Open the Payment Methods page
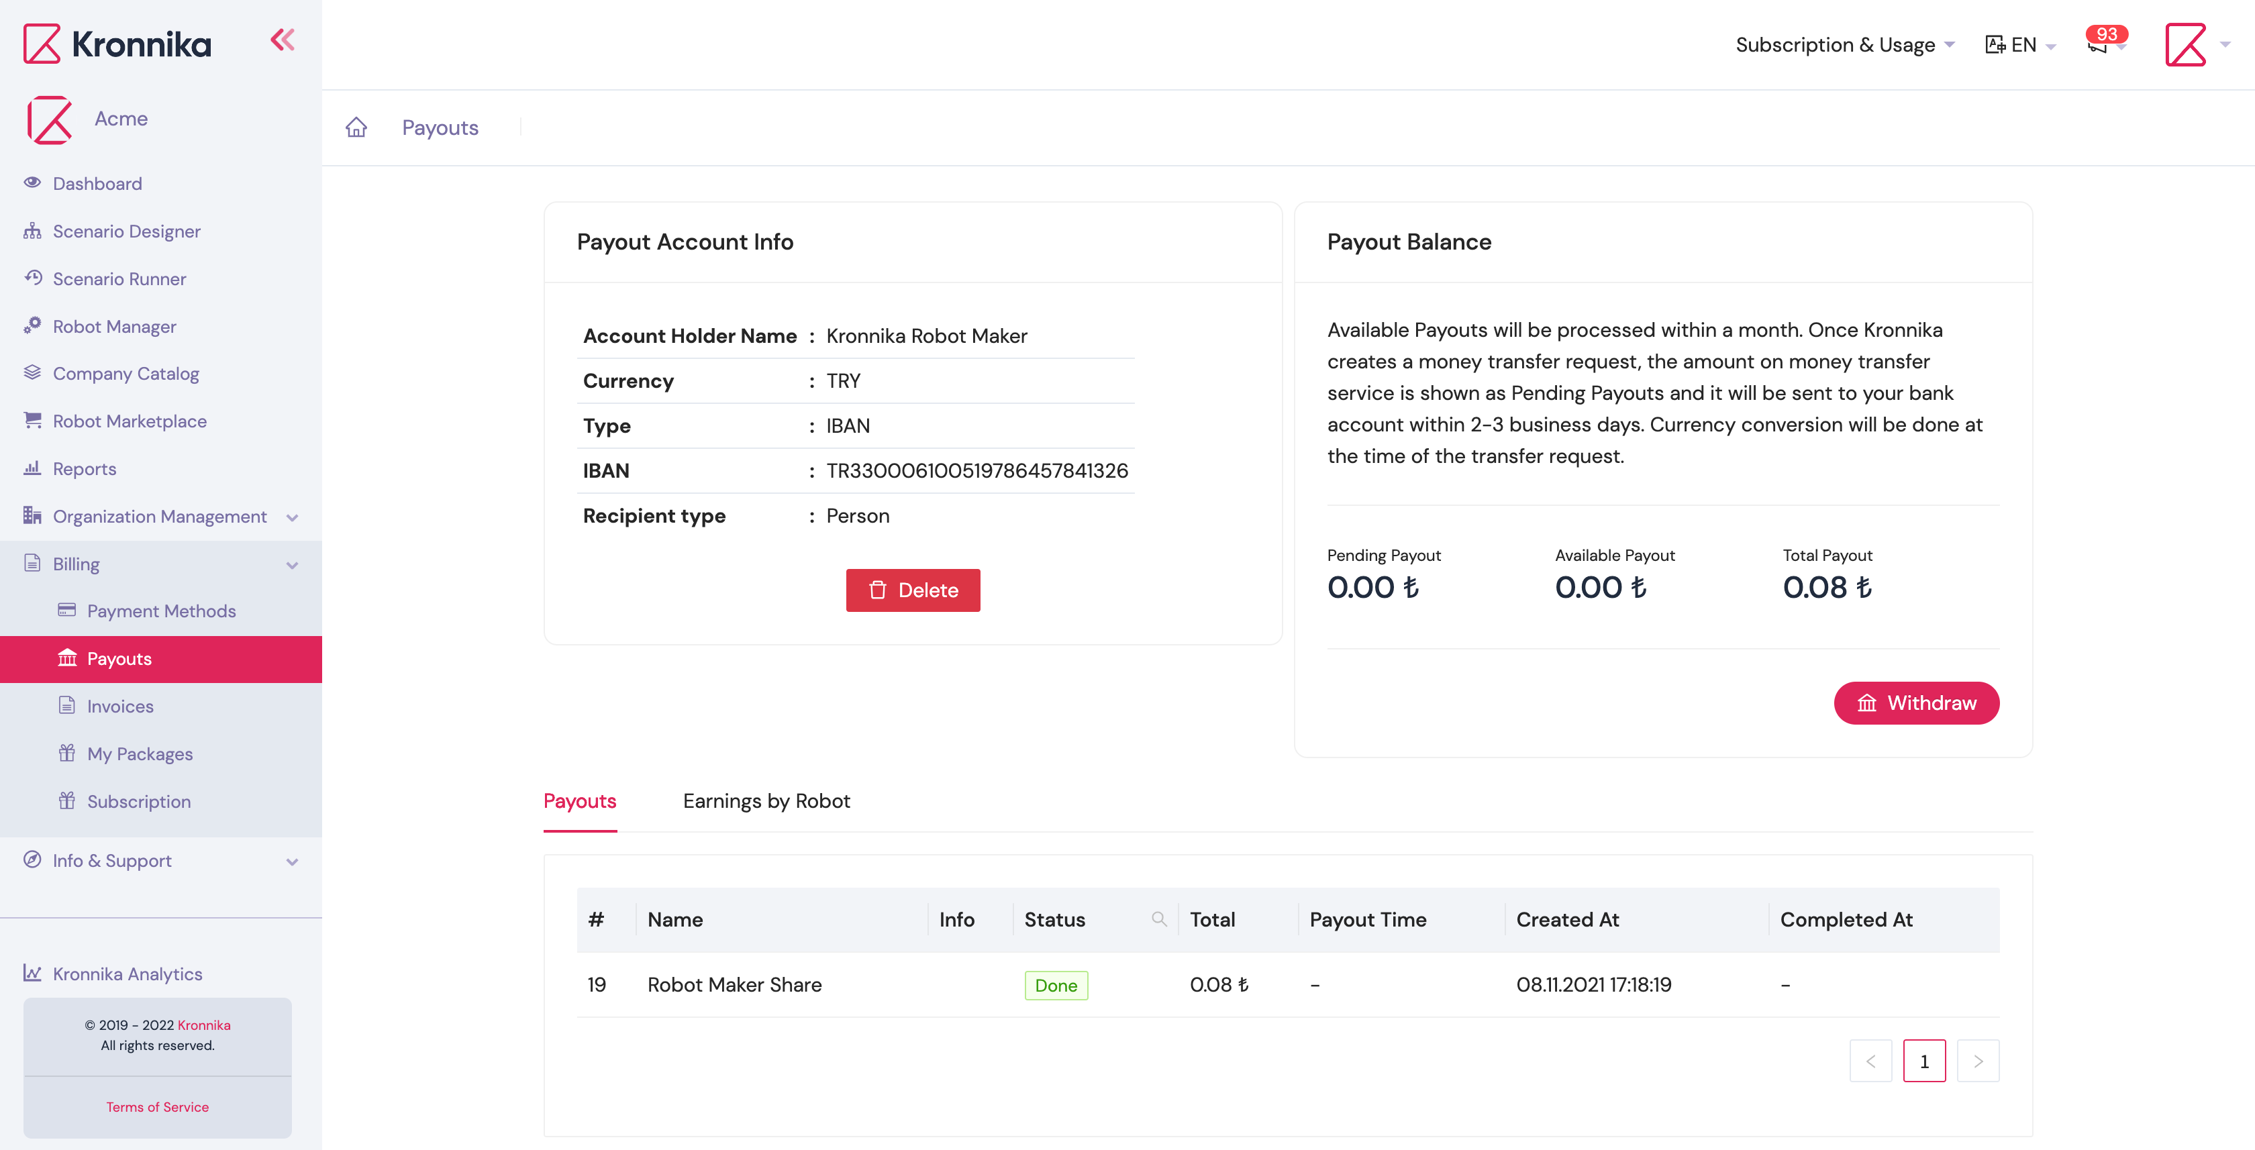Screen dimensions: 2255x1150 pyautogui.click(x=161, y=611)
